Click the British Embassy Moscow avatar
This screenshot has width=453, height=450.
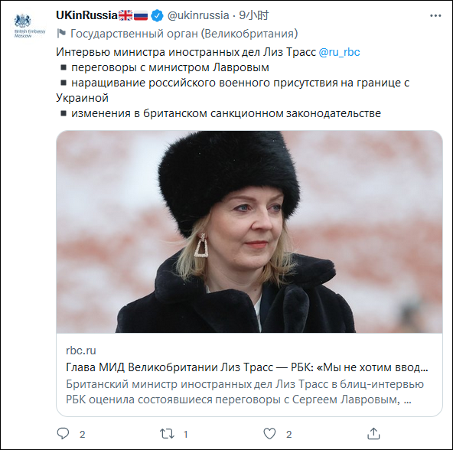[30, 26]
